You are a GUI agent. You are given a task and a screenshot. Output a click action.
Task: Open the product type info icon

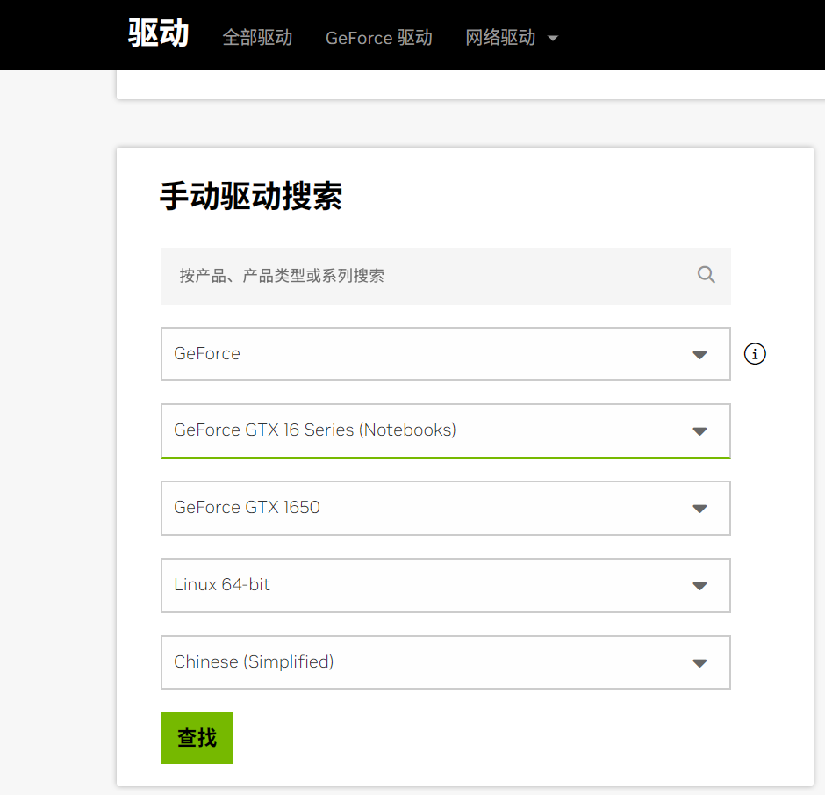[x=755, y=354]
